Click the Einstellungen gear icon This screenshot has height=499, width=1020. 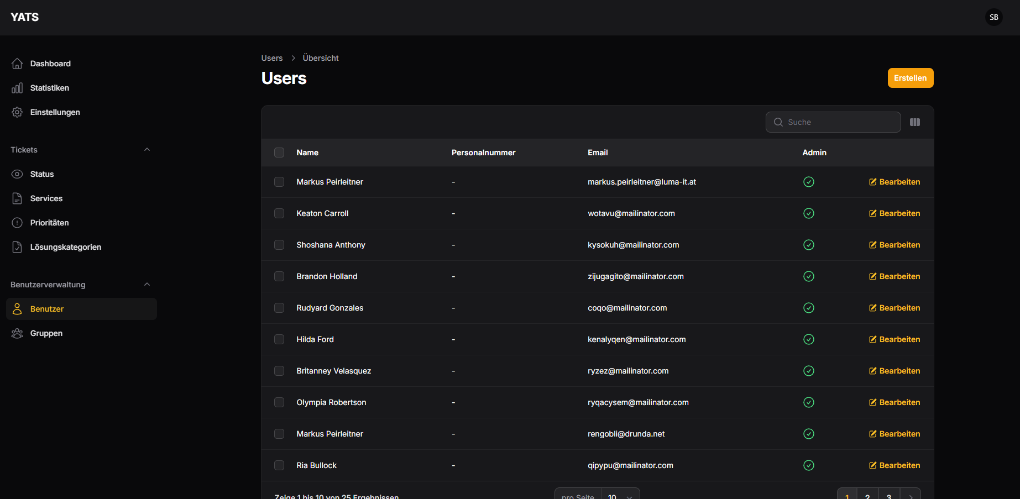17,112
